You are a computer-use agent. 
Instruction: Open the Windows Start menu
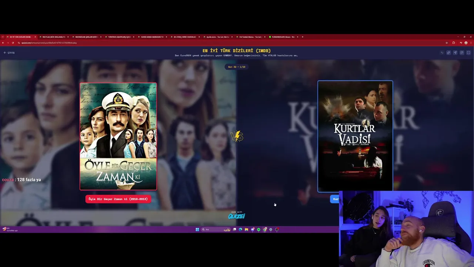(x=197, y=230)
